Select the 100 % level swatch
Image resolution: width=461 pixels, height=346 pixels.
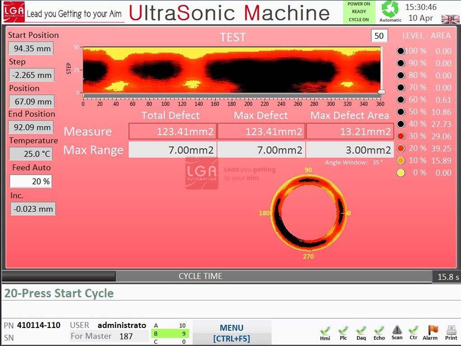(x=401, y=51)
